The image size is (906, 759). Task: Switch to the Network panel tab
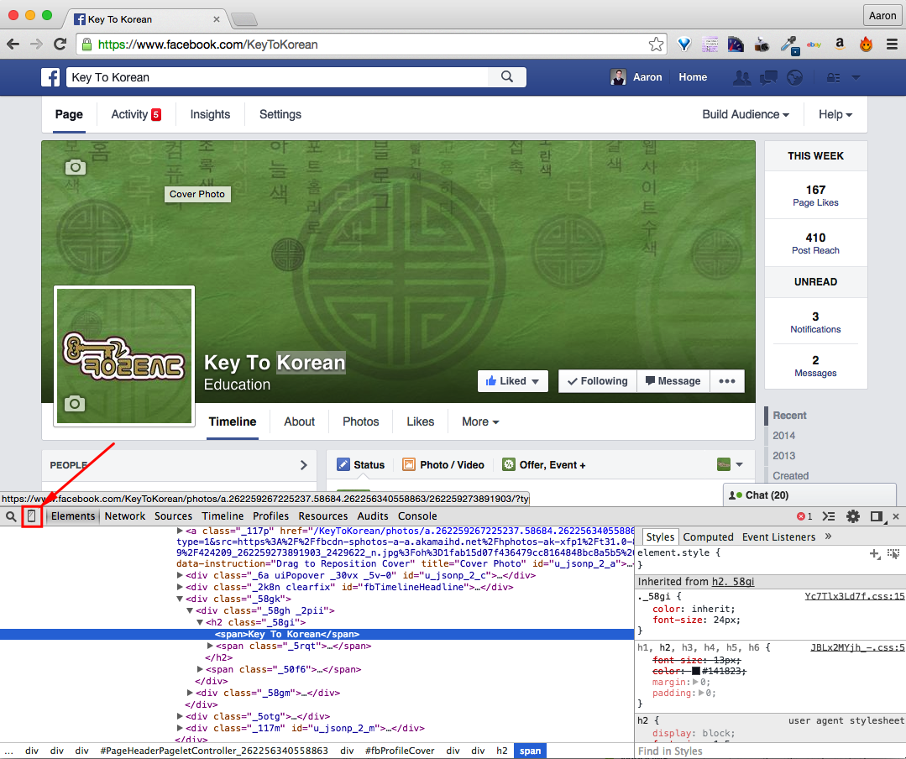coord(124,516)
